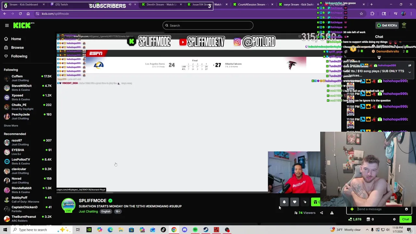
Task: Click the green gift subs button
Action: [316, 202]
